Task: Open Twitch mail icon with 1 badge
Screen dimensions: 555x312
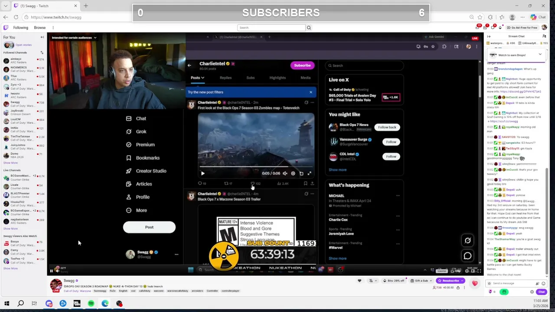Action: [x=486, y=27]
